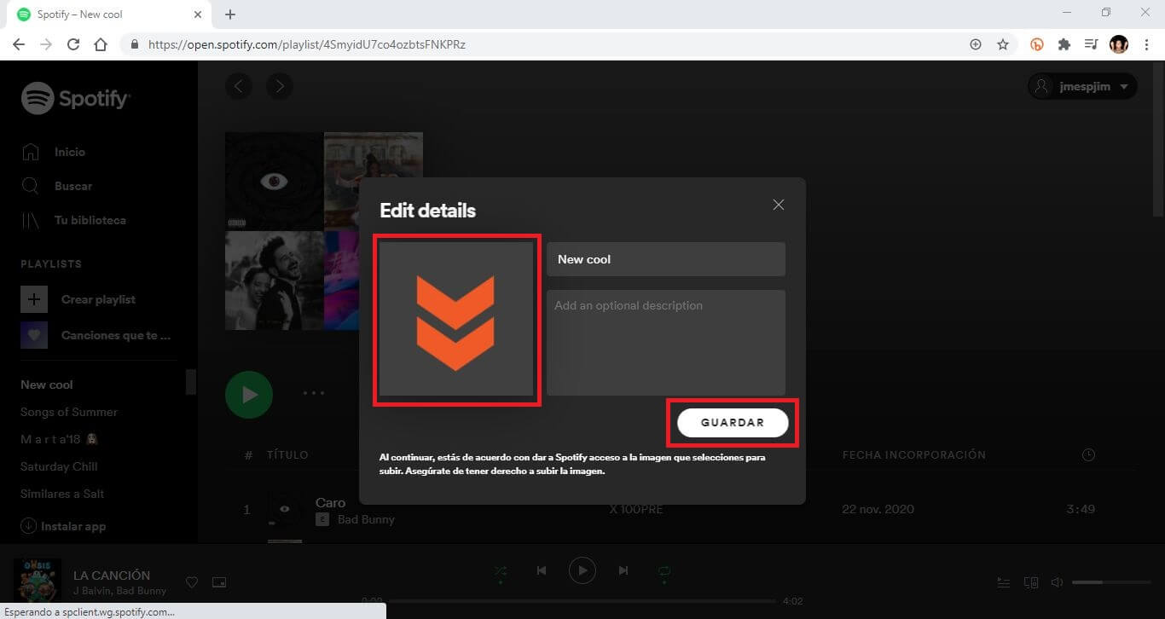Click the FECHA INCORPORACIÓN column header

click(x=913, y=455)
